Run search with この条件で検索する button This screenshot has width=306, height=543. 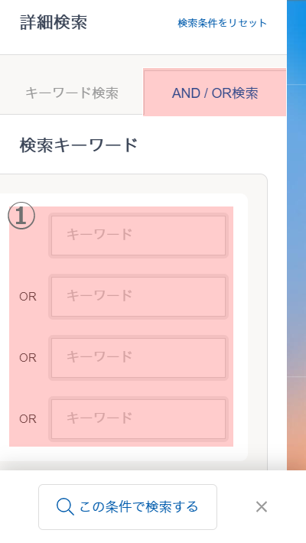[128, 507]
